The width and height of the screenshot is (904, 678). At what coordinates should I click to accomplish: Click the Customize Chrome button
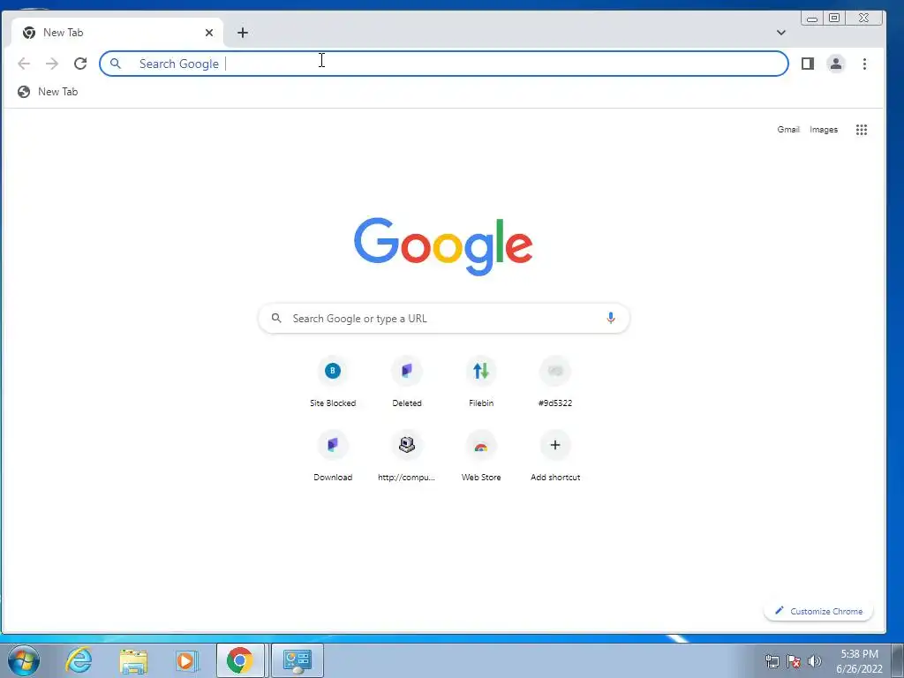(818, 611)
